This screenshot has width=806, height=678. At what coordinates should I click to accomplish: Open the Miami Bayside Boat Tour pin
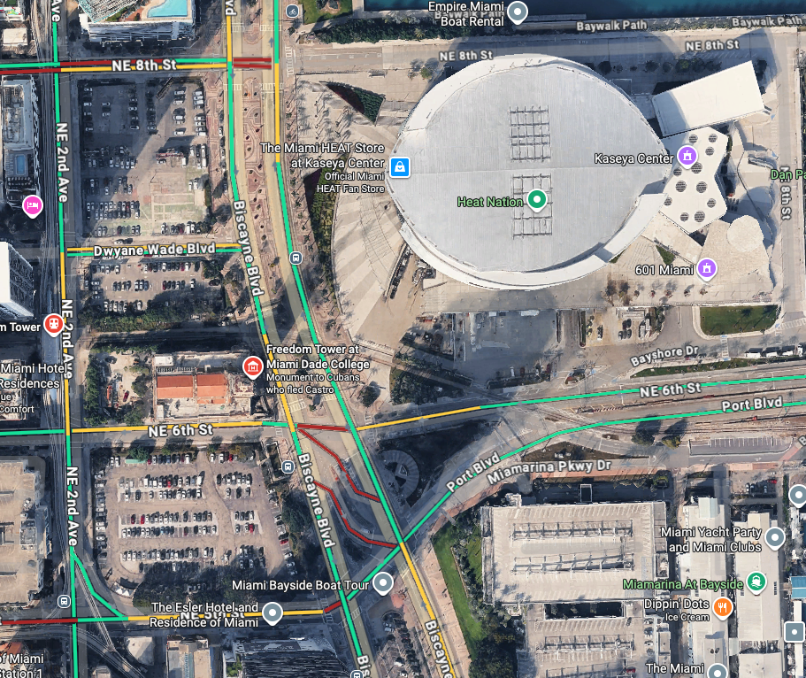pyautogui.click(x=382, y=583)
